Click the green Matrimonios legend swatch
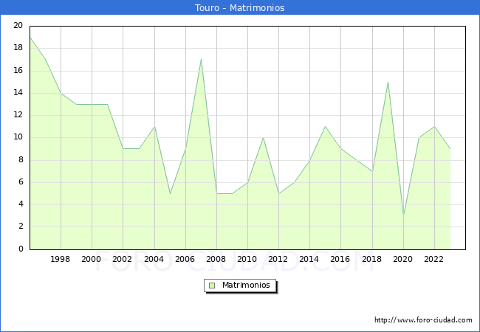 (212, 286)
